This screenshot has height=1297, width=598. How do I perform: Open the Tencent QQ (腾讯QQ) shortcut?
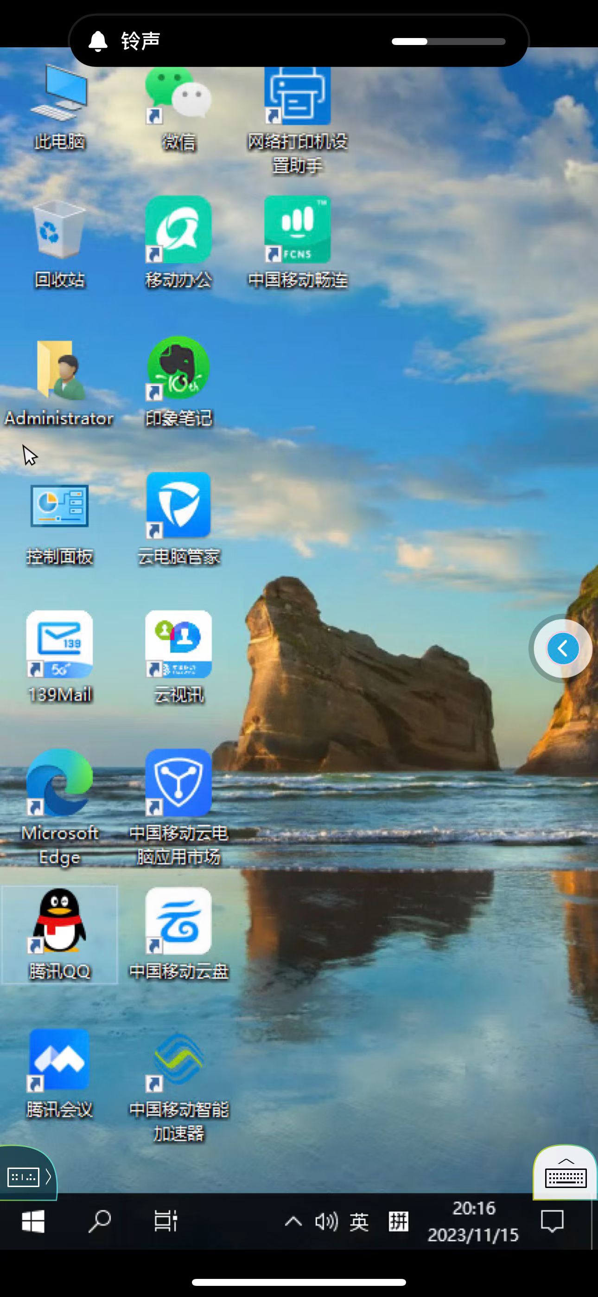[x=59, y=922]
